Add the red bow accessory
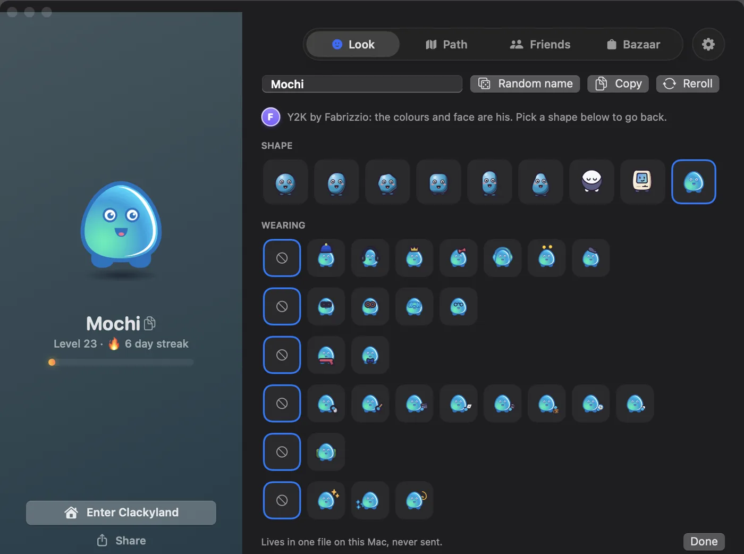The image size is (744, 554). coord(459,258)
